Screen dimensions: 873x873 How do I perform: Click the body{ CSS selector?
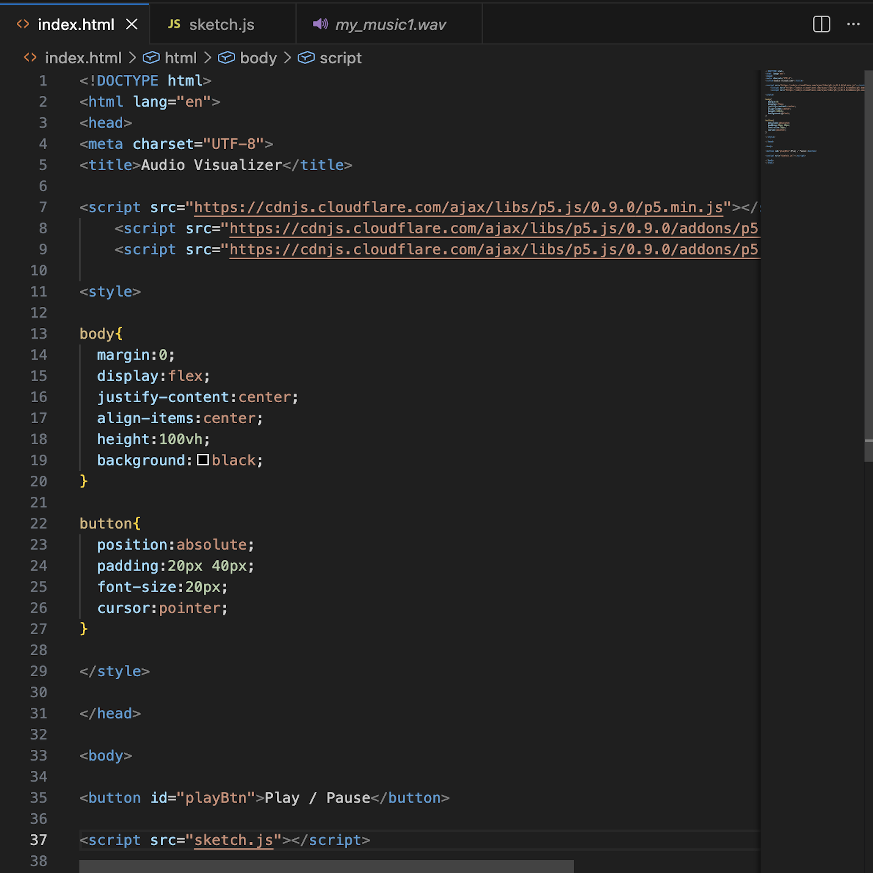pos(101,334)
